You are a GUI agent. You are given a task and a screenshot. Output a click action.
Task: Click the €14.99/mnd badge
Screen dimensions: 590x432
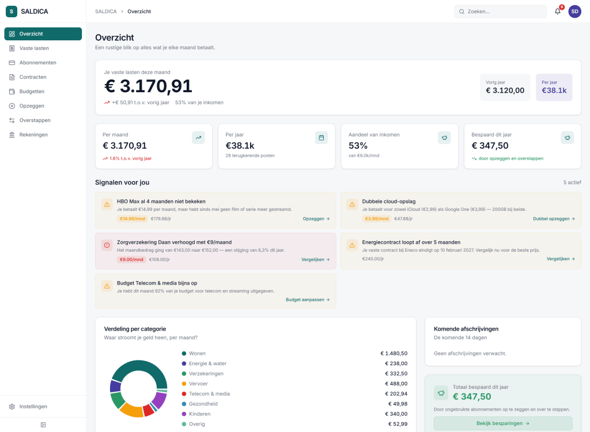133,219
